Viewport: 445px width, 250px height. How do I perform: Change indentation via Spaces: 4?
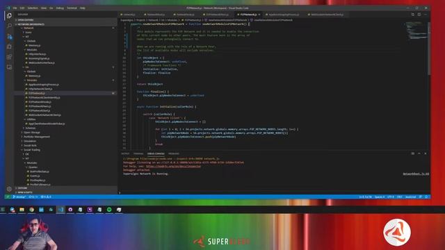[380, 197]
